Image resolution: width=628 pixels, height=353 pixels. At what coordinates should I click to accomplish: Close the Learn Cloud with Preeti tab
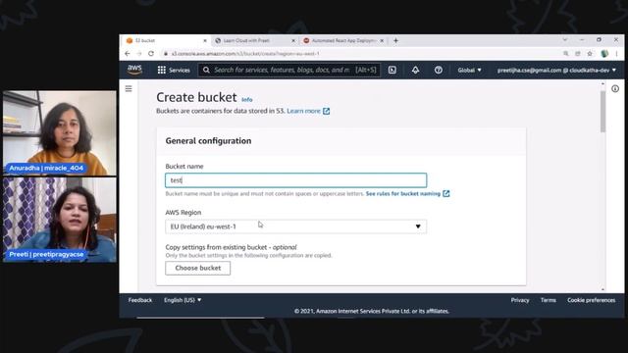(293, 40)
